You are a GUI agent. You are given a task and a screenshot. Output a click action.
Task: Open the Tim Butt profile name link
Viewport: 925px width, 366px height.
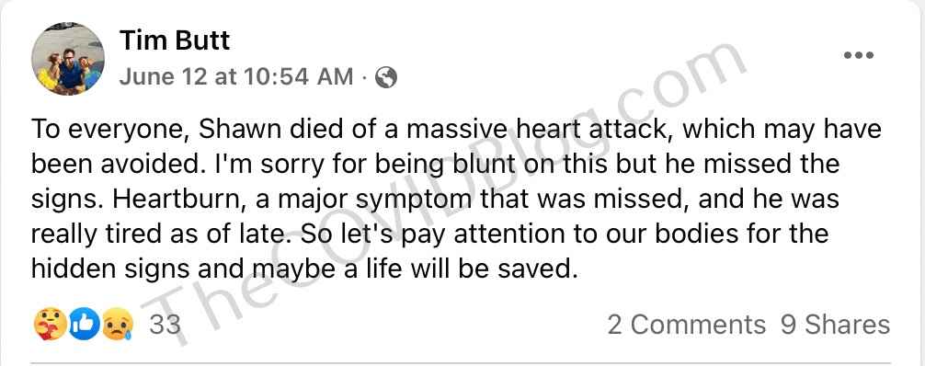pos(175,40)
